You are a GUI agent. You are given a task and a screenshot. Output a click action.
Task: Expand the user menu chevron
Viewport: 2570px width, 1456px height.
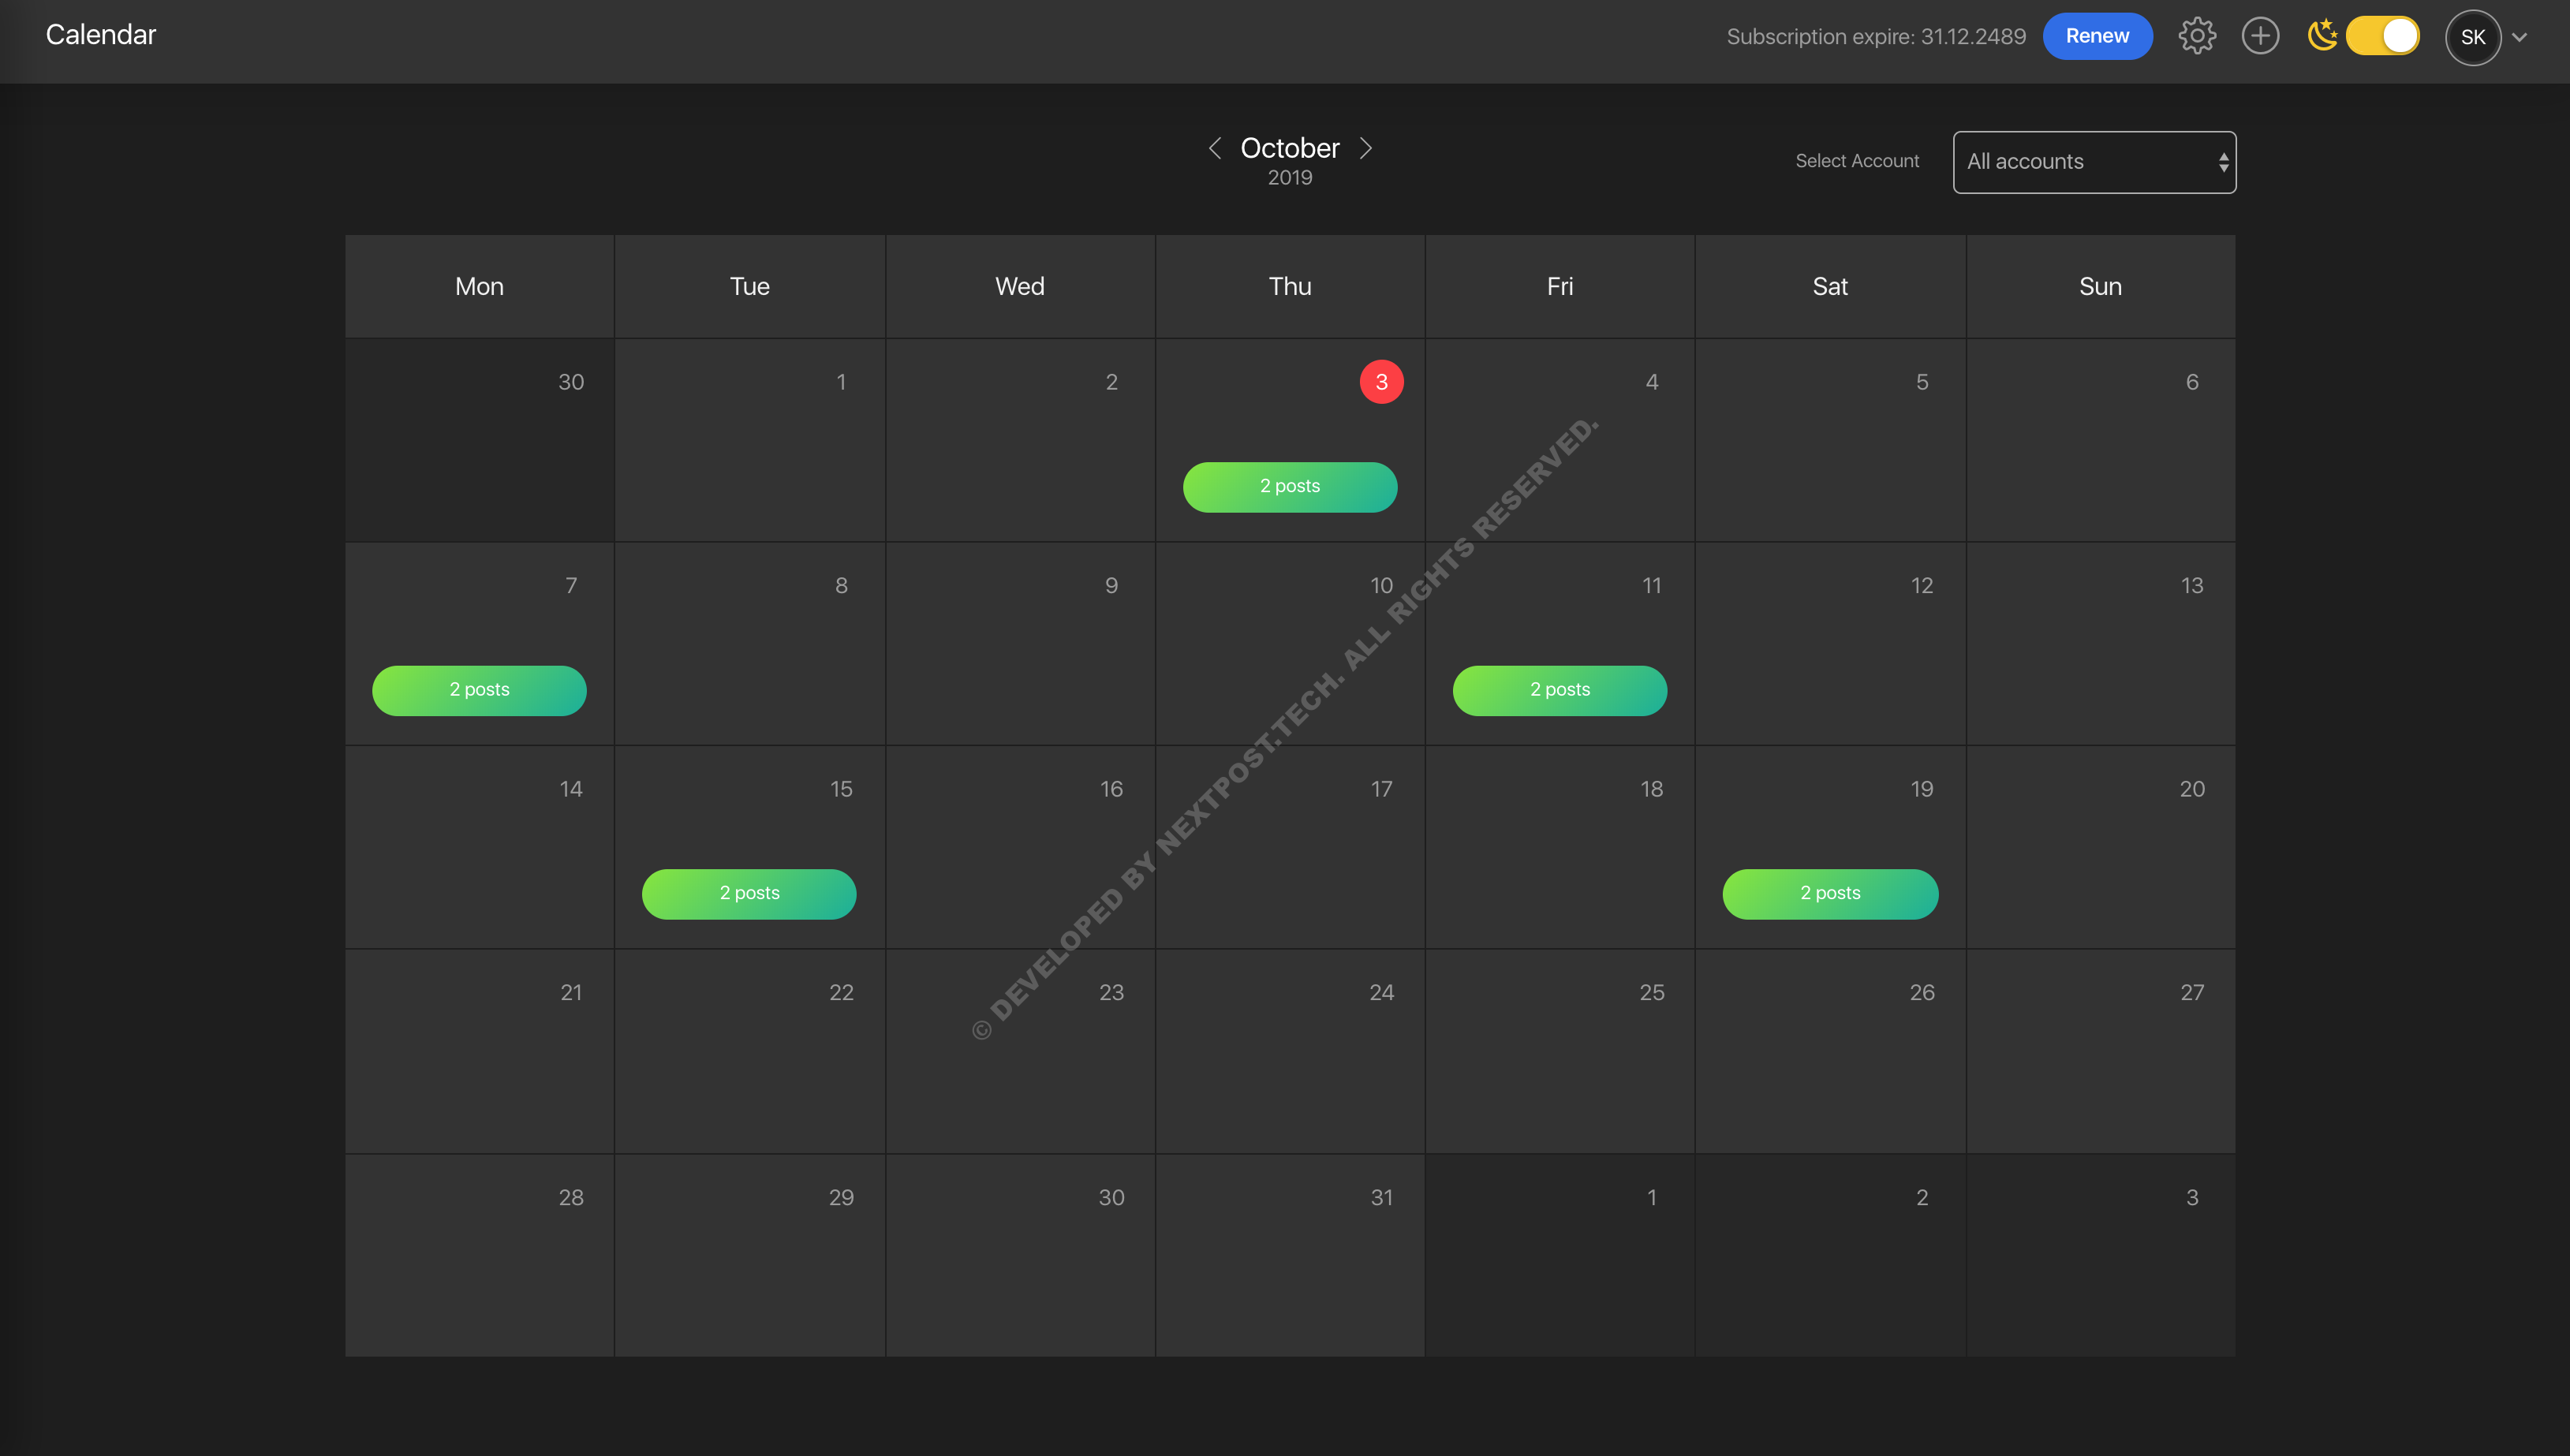2519,38
